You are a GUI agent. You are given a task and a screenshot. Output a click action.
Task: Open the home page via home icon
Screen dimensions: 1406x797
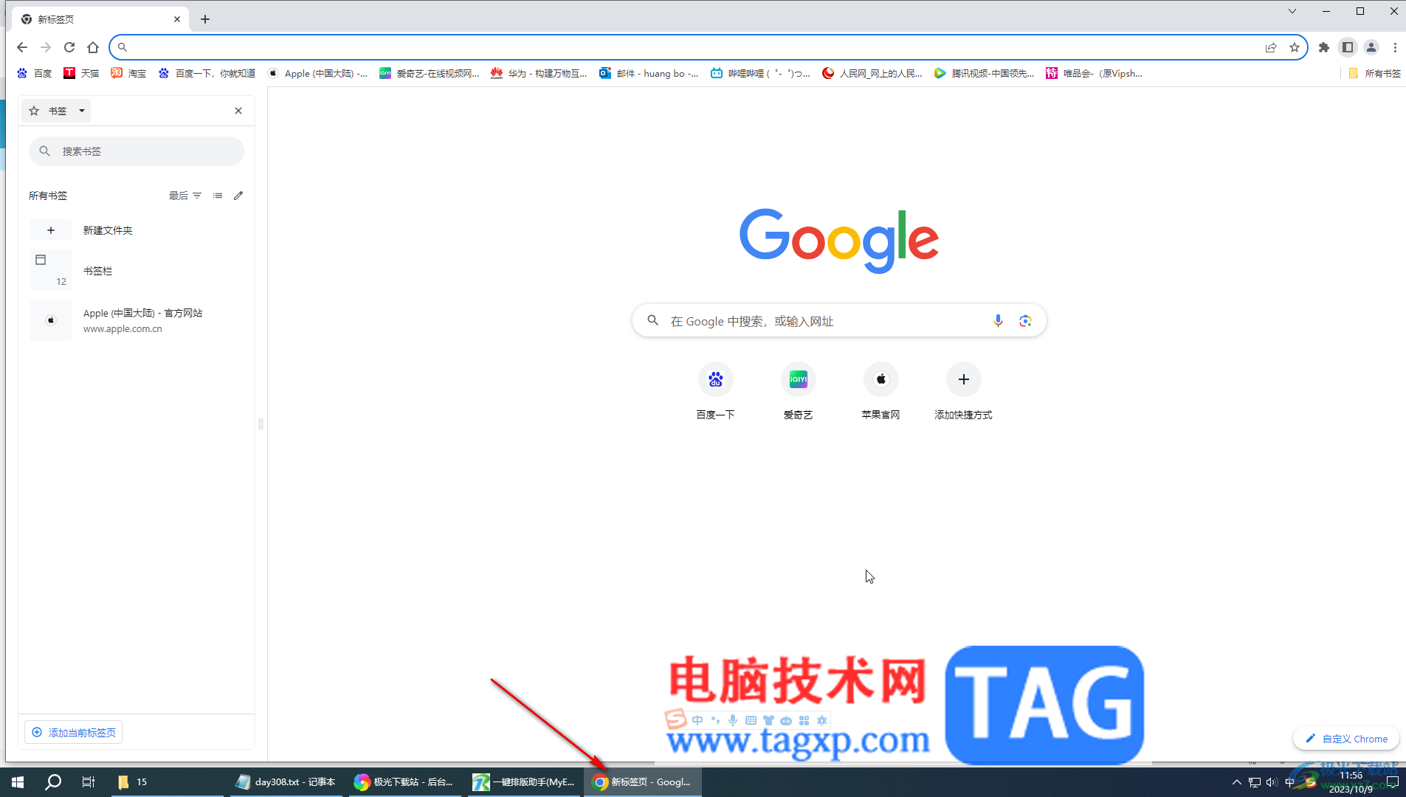coord(93,47)
